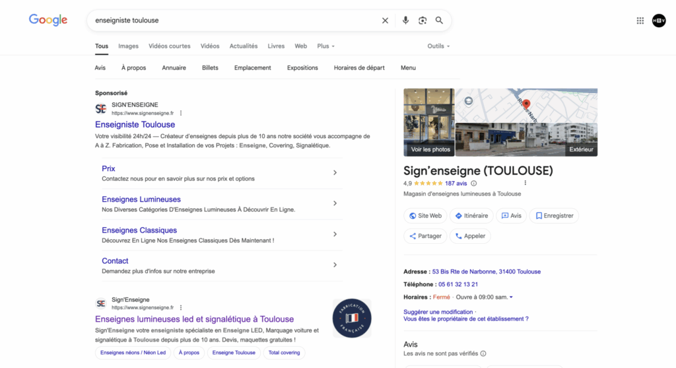The width and height of the screenshot is (676, 368).
Task: Open the Enseigniste Toulouse ad headline
Action: 135,124
